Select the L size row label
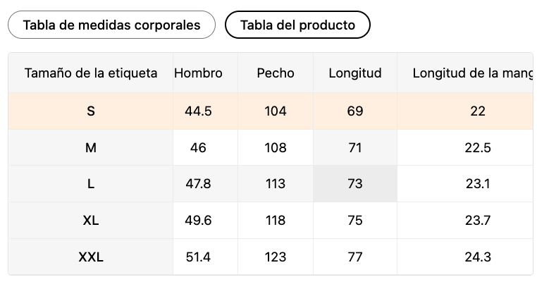This screenshot has width=537, height=289. coord(91,184)
